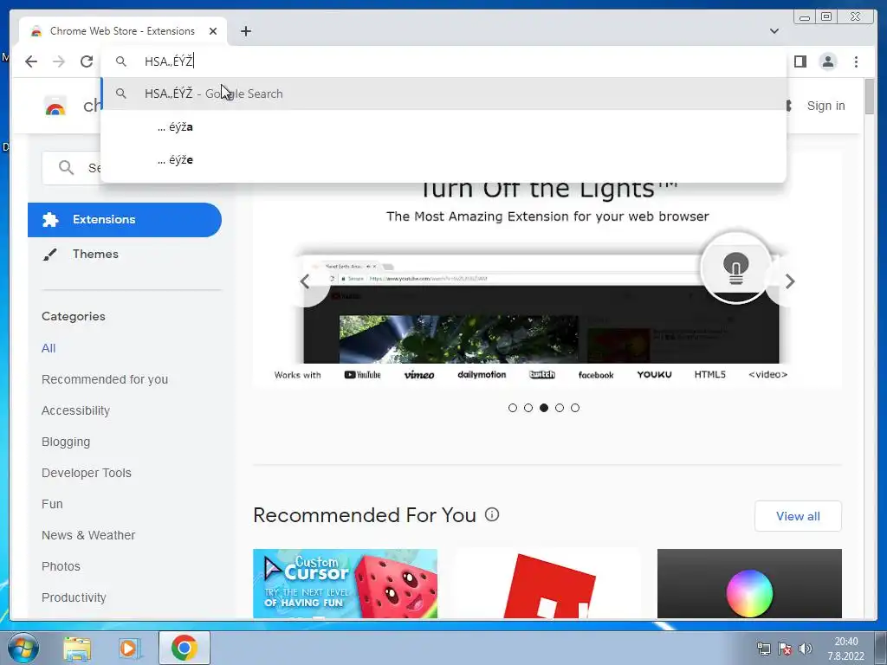Click the browser forward arrow

59,61
